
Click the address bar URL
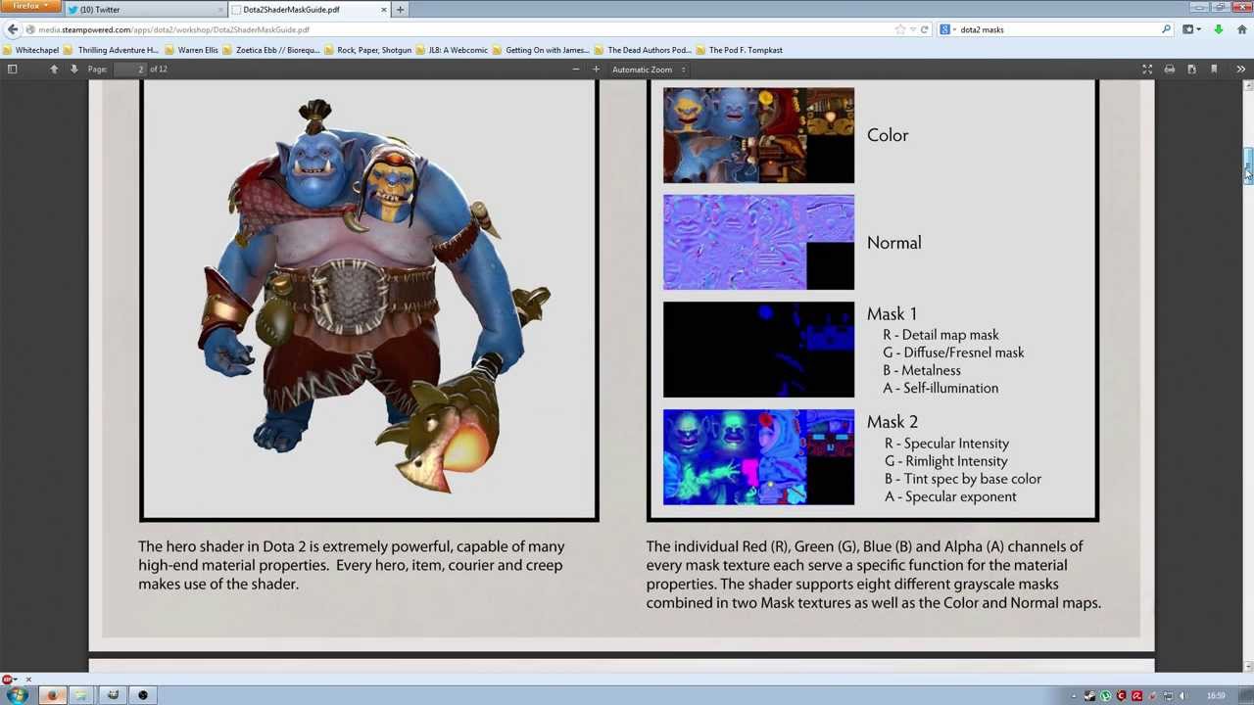174,29
